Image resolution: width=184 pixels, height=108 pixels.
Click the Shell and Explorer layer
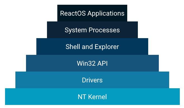(x=92, y=46)
